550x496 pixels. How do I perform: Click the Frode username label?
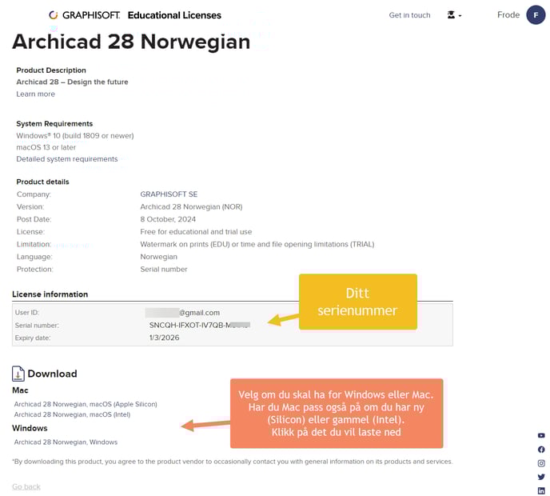(x=508, y=15)
